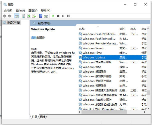
Task: Switch to the 标准 tab
Action: tap(43, 117)
